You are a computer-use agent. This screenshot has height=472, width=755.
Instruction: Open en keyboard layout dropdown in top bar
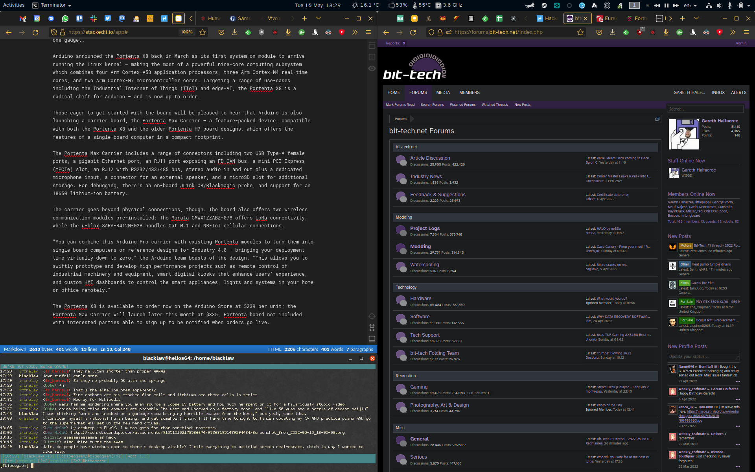click(690, 6)
